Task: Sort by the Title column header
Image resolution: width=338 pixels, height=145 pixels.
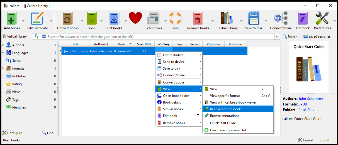Action: 75,44
